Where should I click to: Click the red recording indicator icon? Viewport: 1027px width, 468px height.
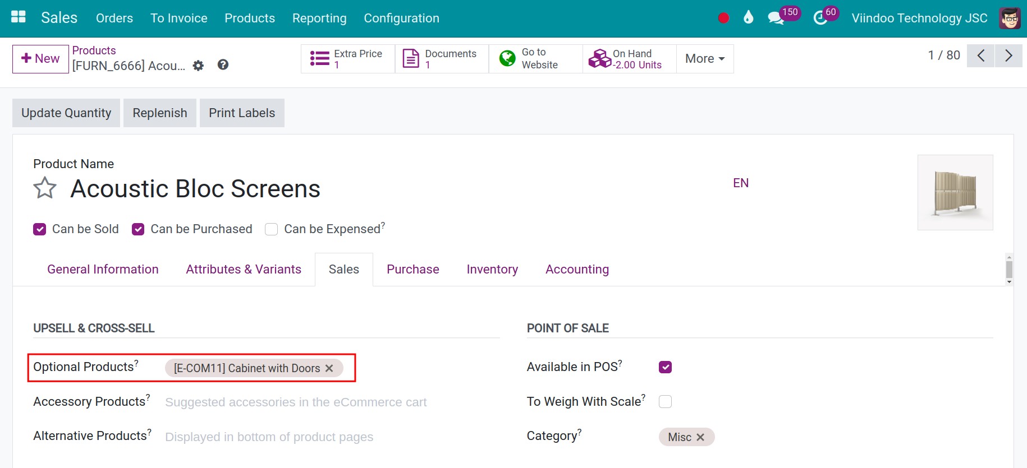pos(723,18)
